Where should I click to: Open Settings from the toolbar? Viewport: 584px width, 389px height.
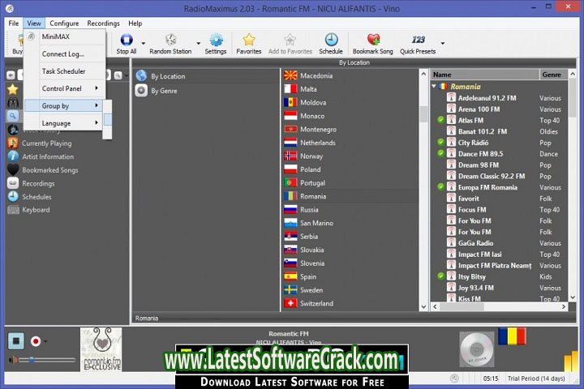216,41
